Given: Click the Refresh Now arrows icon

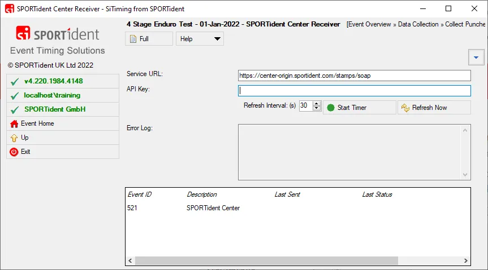Looking at the screenshot, I should [x=405, y=108].
